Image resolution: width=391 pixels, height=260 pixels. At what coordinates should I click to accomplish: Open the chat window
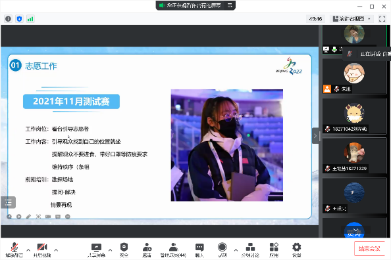coord(199,249)
